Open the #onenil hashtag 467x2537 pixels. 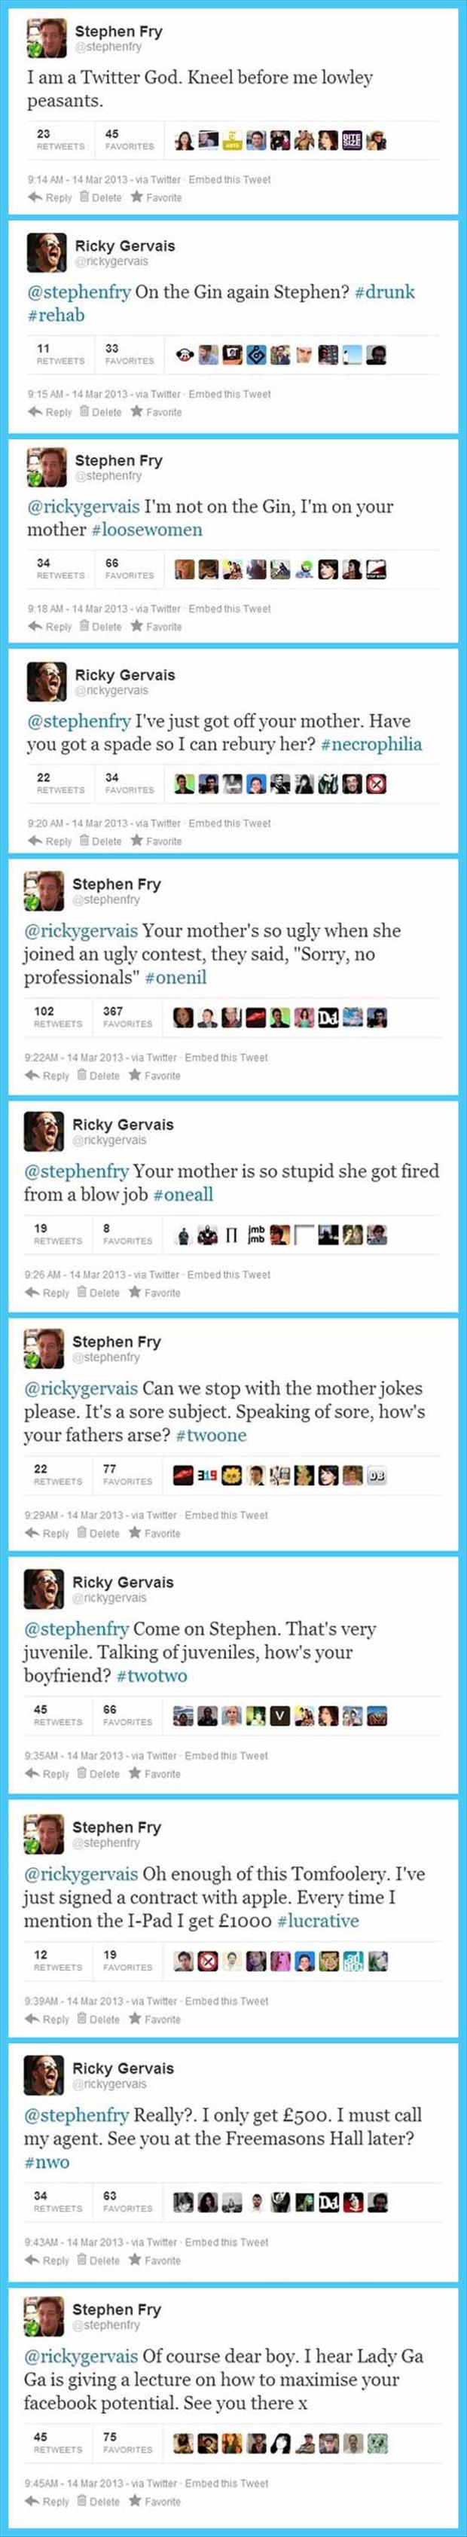(x=176, y=978)
